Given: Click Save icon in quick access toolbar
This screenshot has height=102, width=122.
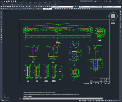Looking at the screenshot, I should [x=8, y=1].
